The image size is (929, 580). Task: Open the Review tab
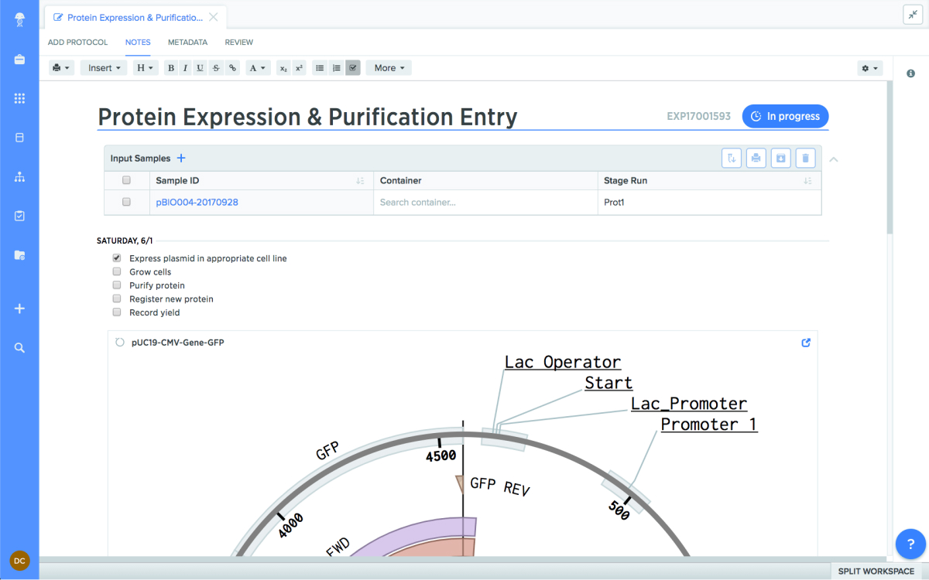(238, 43)
